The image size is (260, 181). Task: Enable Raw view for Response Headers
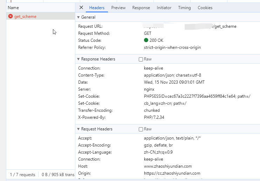click(141, 59)
